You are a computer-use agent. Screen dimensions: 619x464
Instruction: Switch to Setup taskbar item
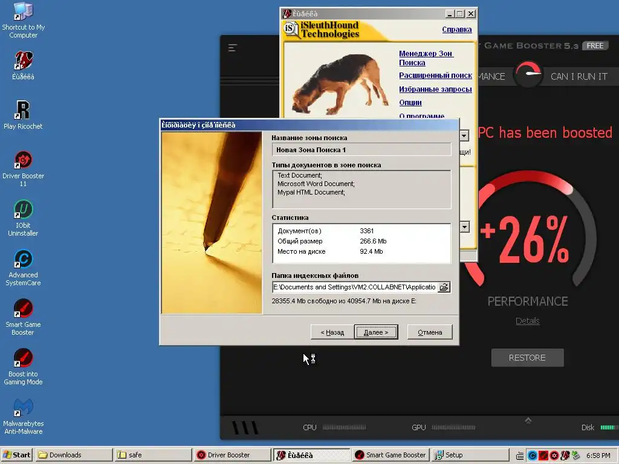click(470, 455)
